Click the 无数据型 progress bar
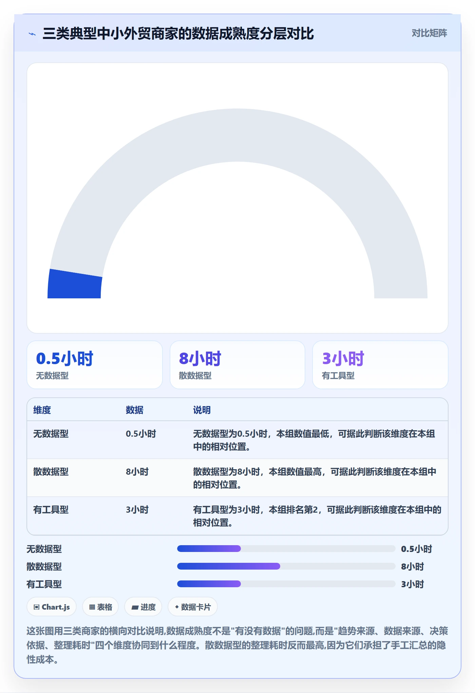The image size is (475, 693). pyautogui.click(x=286, y=549)
